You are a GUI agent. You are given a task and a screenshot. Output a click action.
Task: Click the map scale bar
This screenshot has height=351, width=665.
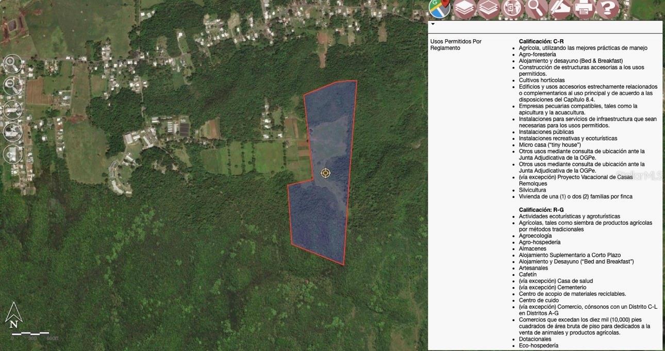pos(31,333)
